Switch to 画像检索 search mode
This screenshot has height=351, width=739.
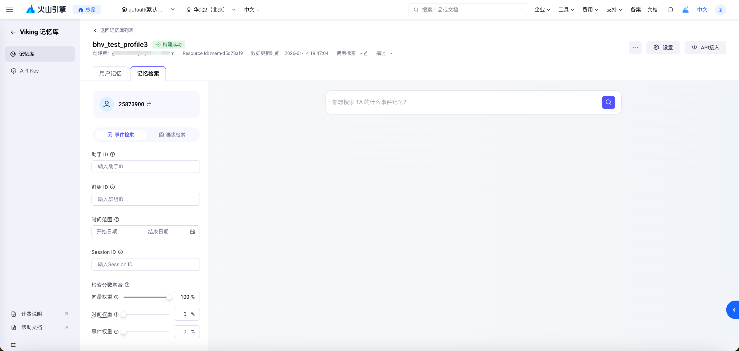coord(172,135)
